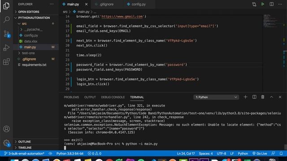Kill terminal with trash icon
Viewport: 287px width, 161px height.
click(263, 97)
